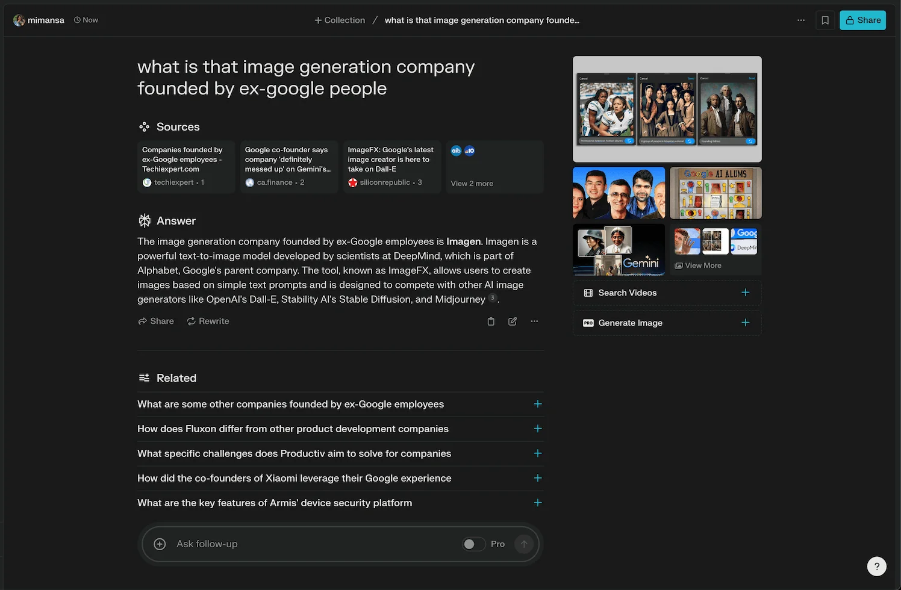Viewport: 901px width, 590px height.
Task: Select the breadcrumb thread title in the header
Action: point(481,20)
